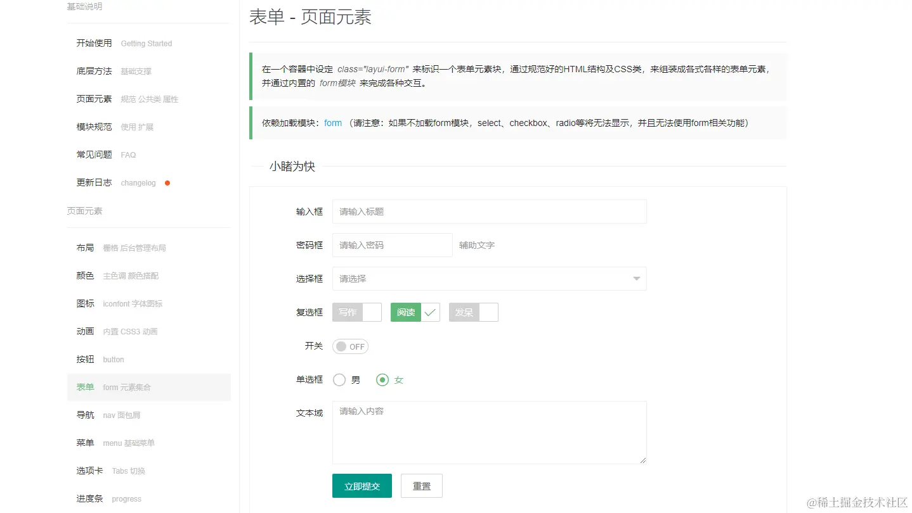The height and width of the screenshot is (513, 912).
Task: Submit the form with 立即提交
Action: 362,486
